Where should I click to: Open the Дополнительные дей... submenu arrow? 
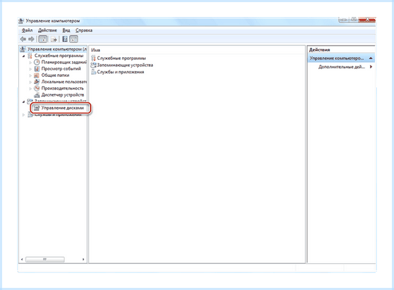(371, 67)
